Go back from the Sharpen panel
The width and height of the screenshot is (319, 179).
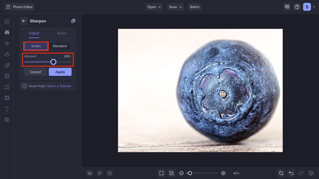24,21
